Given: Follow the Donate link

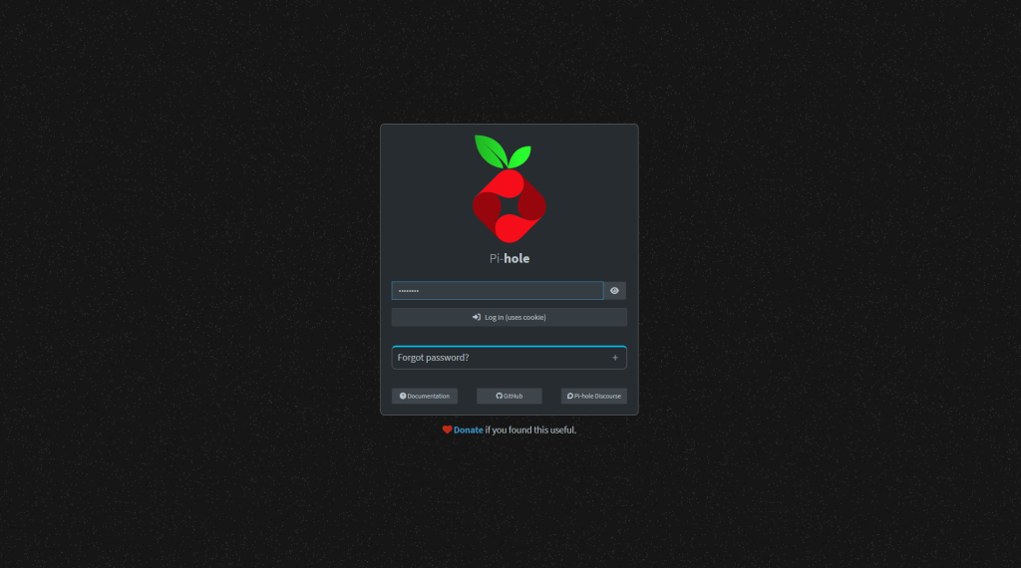Looking at the screenshot, I should [x=469, y=430].
